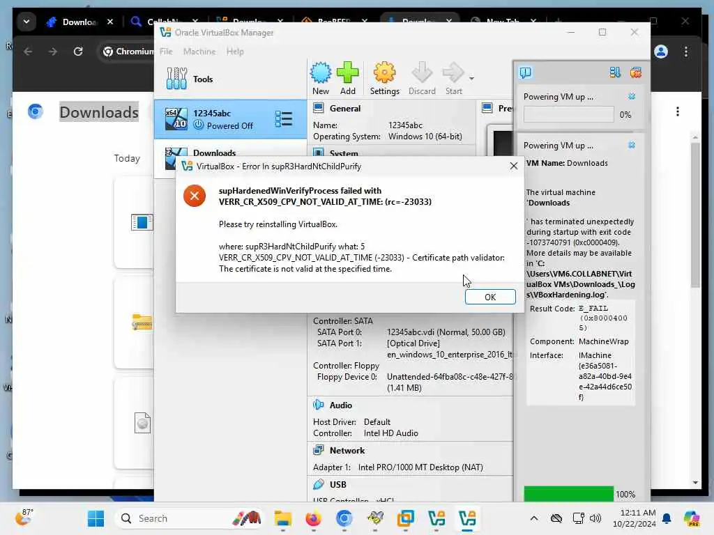Open the System section header
This screenshot has height=535, width=714.
[343, 153]
